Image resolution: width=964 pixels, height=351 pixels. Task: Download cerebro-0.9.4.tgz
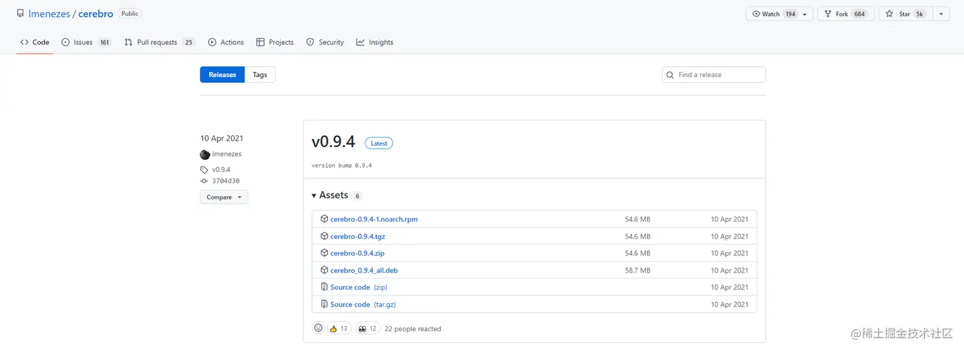pos(358,236)
